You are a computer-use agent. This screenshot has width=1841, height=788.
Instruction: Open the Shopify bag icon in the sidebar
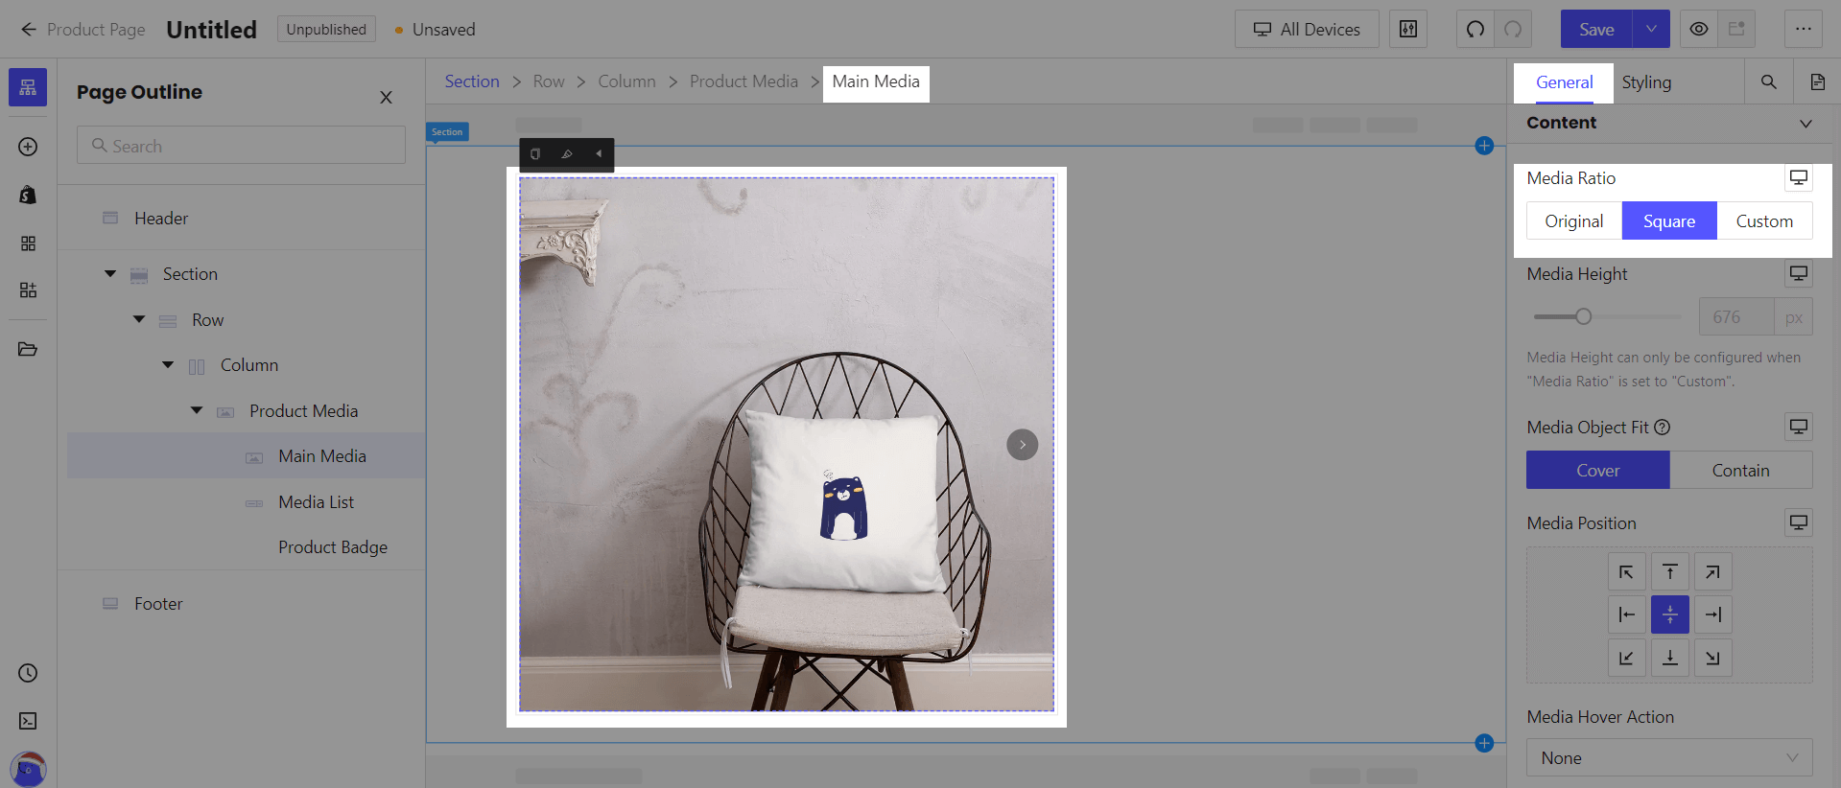(x=28, y=195)
